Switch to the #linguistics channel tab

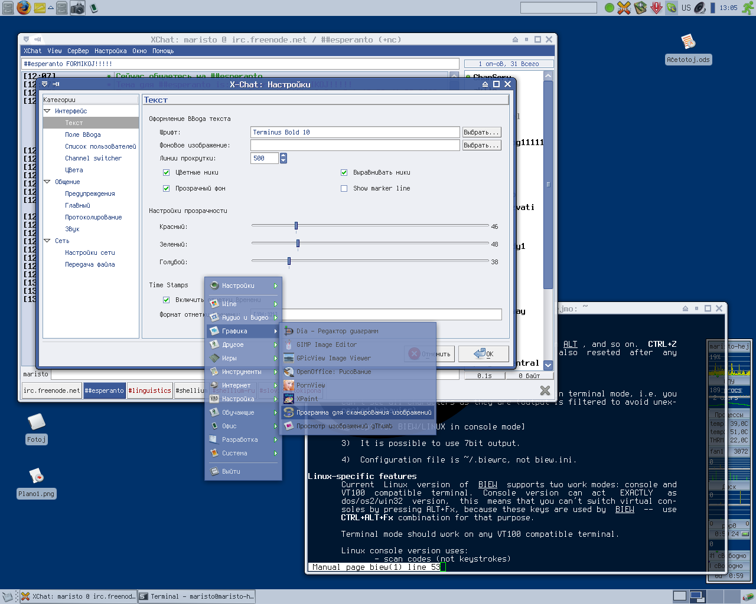click(149, 390)
